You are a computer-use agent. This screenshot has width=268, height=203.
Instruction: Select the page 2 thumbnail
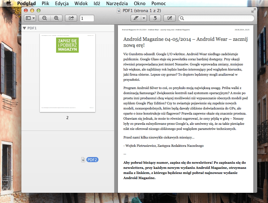point(68,73)
